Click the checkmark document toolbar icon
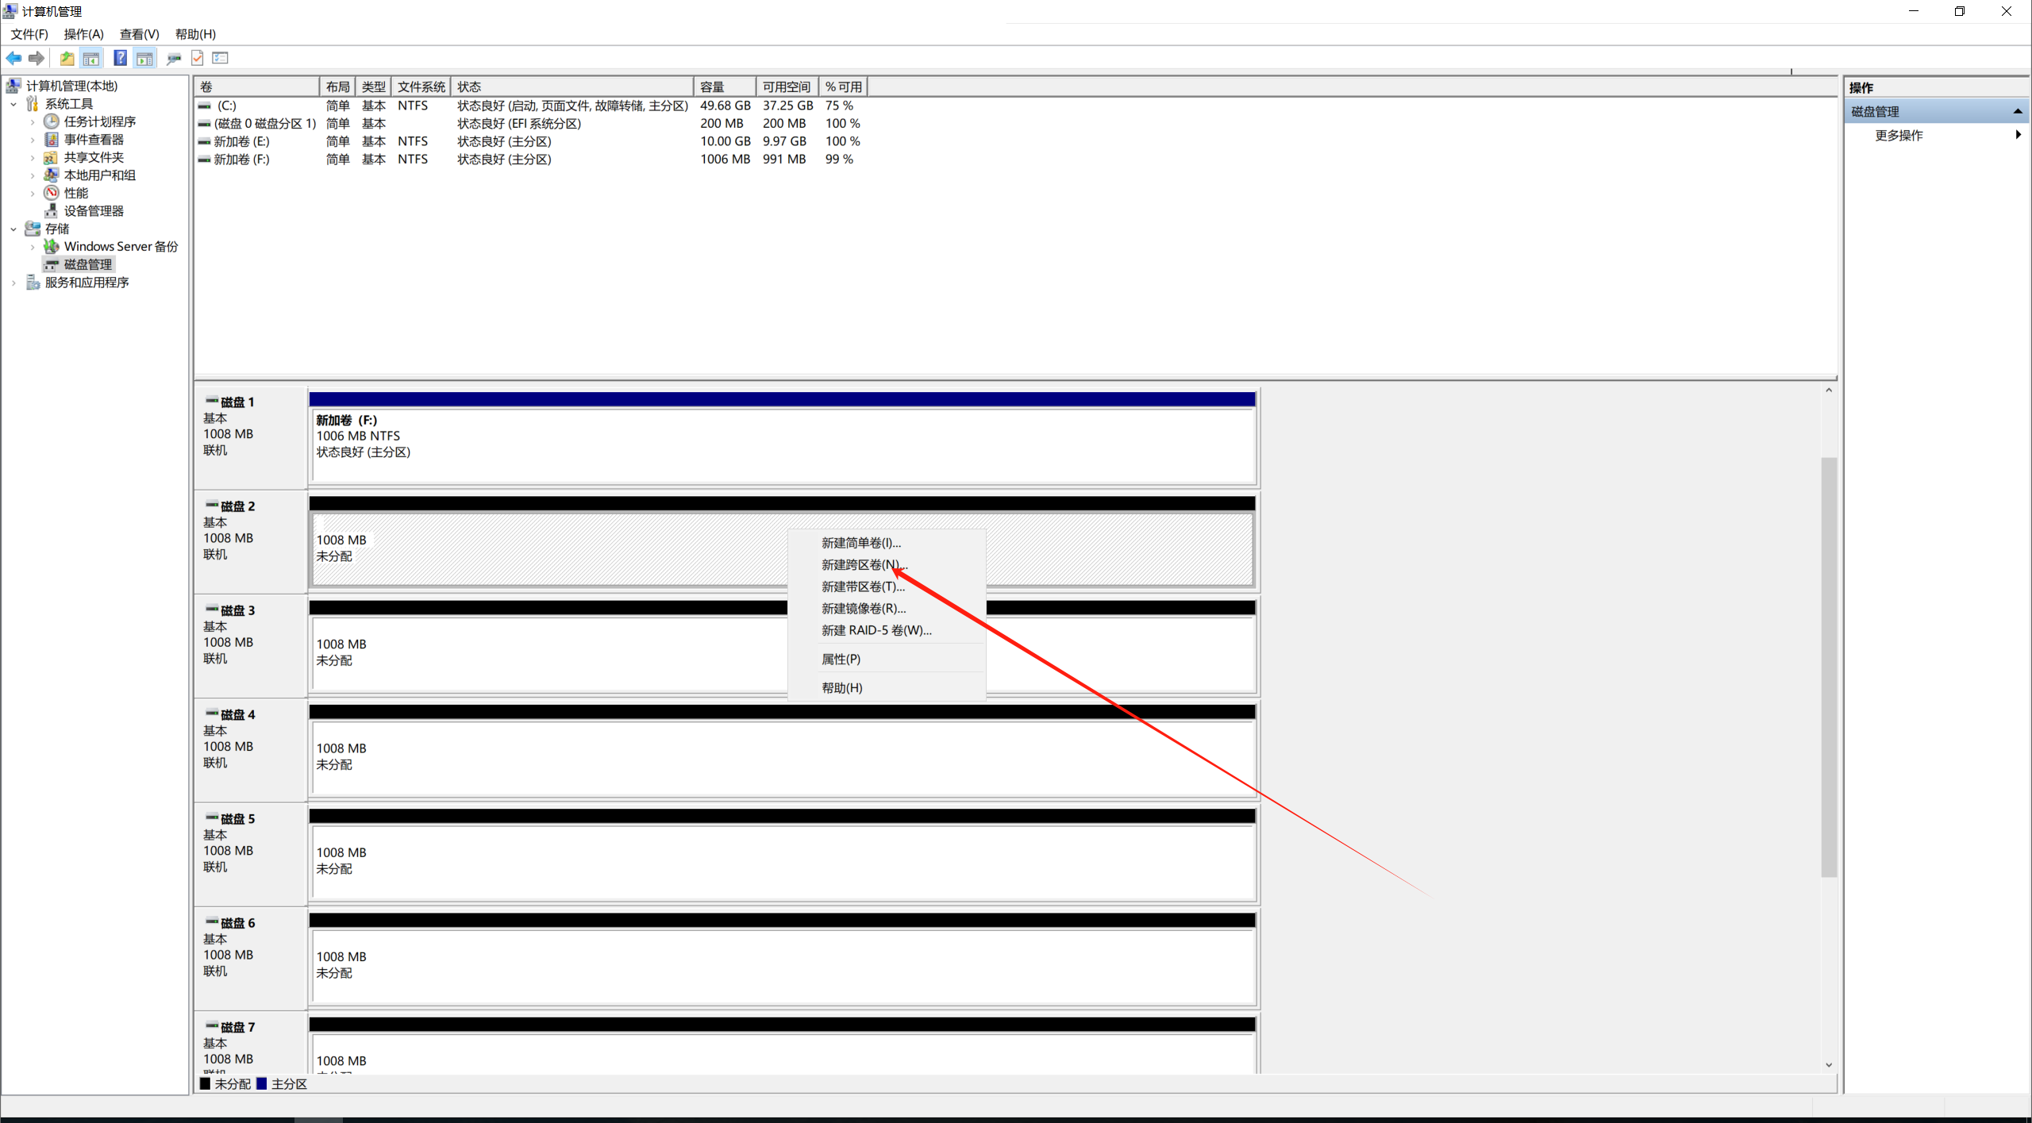 198,58
